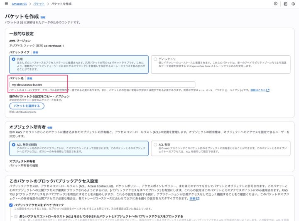299x221 pixels.
Task: Open the CloudShell panel icon in header
Action: pyautogui.click(x=285, y=4)
